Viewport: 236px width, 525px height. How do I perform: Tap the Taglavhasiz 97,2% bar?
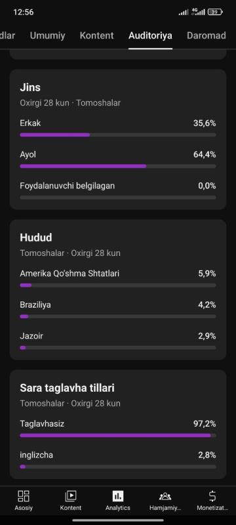click(x=118, y=436)
